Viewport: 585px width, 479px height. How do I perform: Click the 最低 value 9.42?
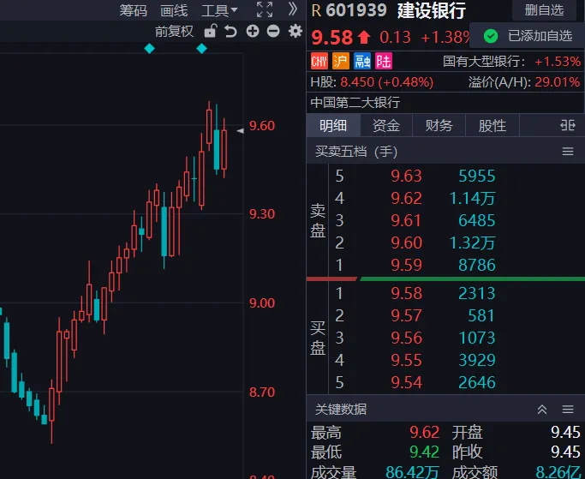point(425,452)
